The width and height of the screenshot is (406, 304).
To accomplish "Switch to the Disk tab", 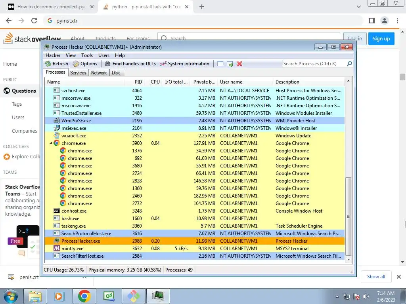I will click(116, 73).
